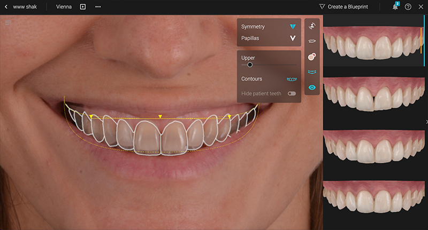The width and height of the screenshot is (428, 230).
Task: Select the teeth arch adjustment icon
Action: pyautogui.click(x=312, y=72)
